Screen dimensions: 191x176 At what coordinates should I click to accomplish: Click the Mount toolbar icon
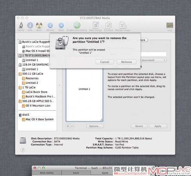coord(50,25)
